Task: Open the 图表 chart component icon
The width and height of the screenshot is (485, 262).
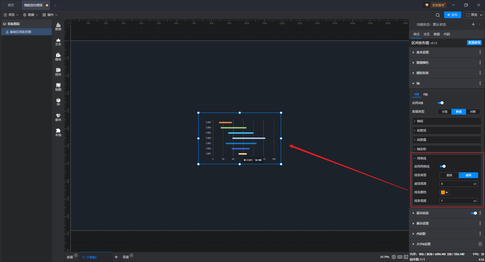Action: tap(58, 26)
